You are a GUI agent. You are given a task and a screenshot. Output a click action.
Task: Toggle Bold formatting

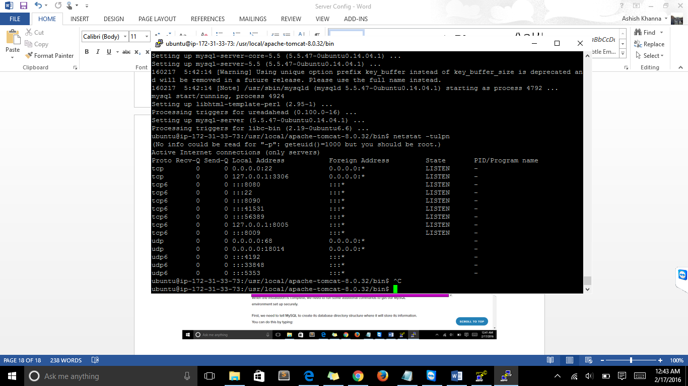(x=87, y=52)
